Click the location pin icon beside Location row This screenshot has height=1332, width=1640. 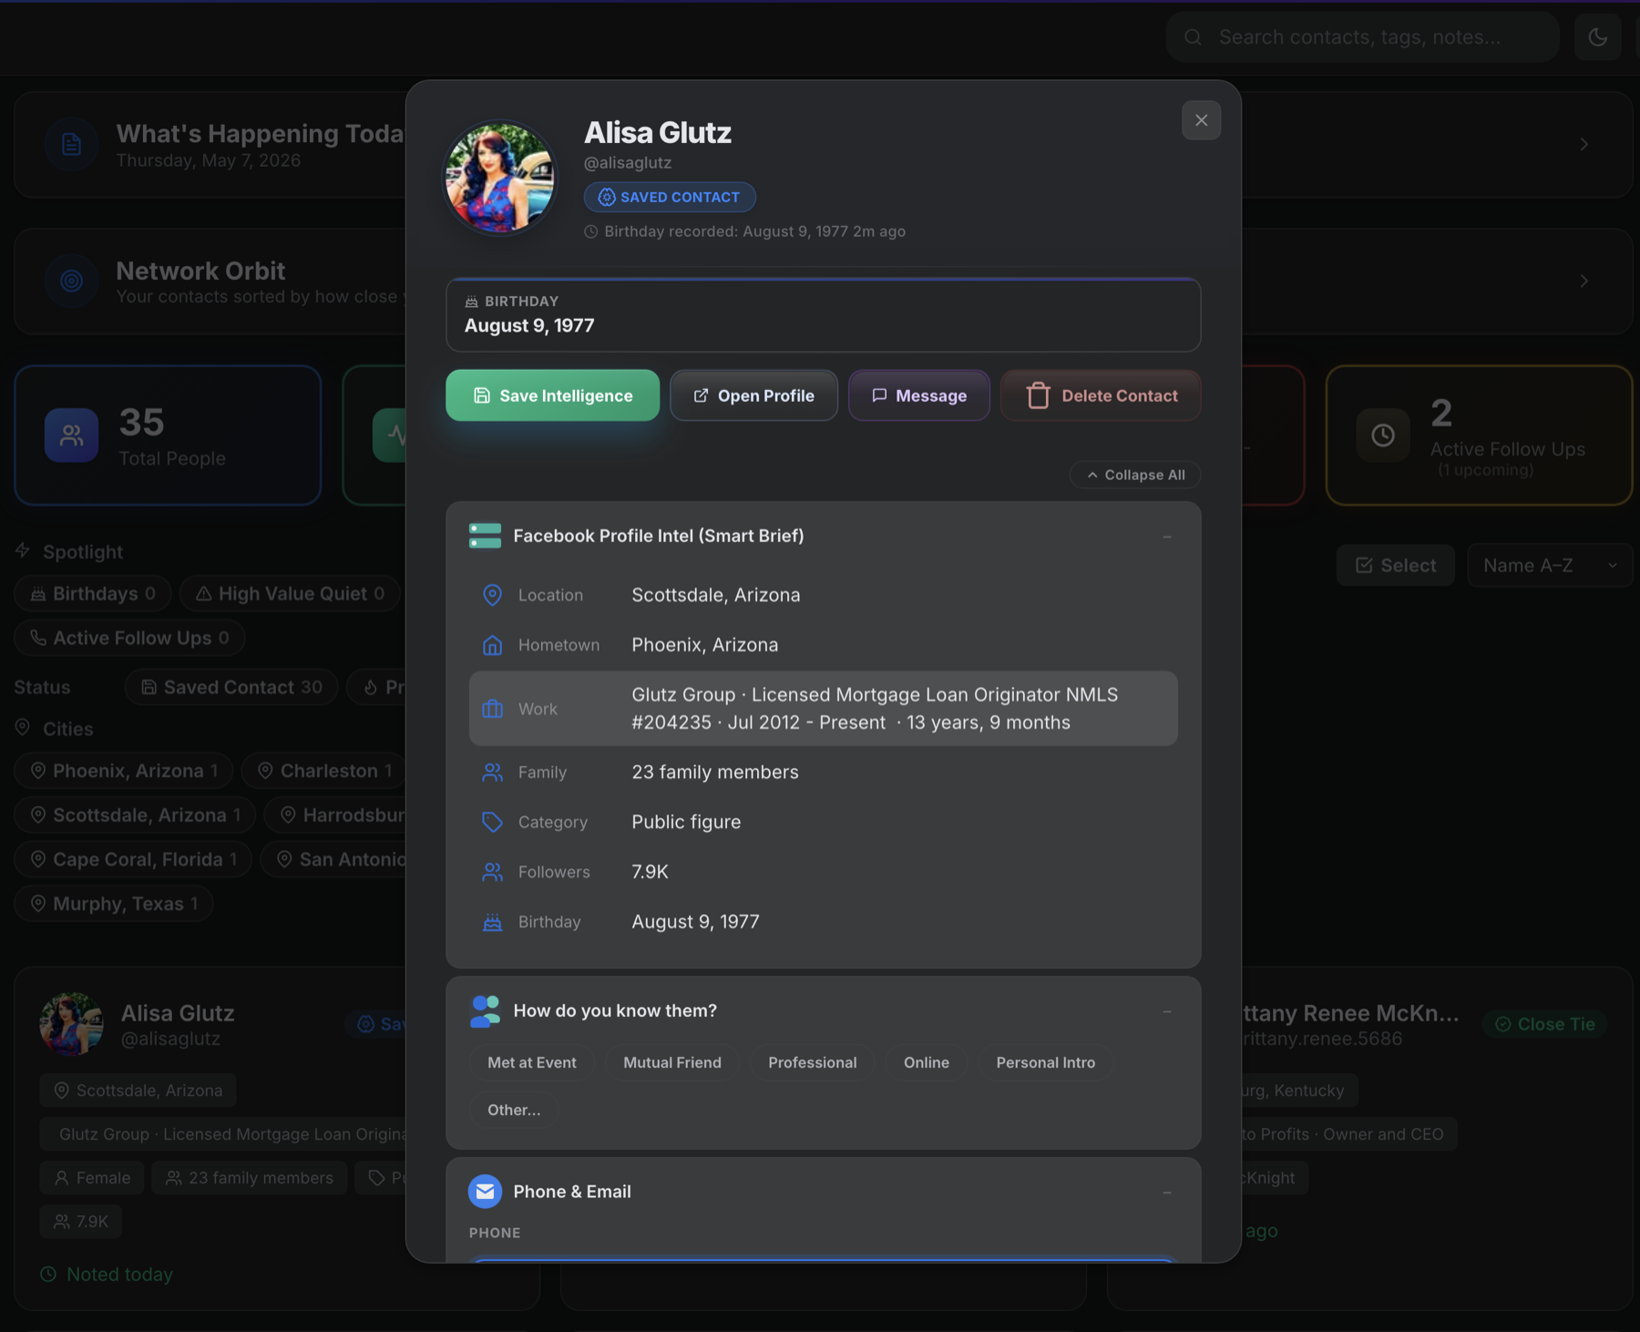point(492,595)
